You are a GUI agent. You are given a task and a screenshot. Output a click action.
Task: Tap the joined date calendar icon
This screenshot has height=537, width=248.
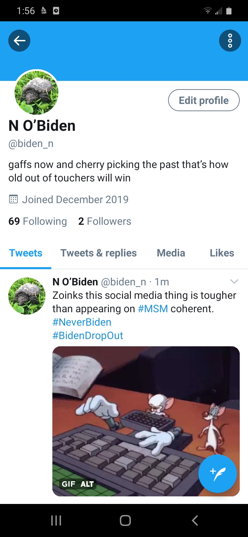pos(13,199)
